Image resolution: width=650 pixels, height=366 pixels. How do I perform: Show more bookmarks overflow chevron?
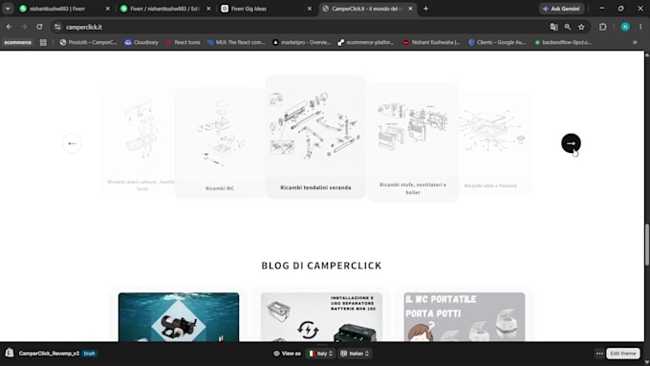pyautogui.click(x=635, y=42)
